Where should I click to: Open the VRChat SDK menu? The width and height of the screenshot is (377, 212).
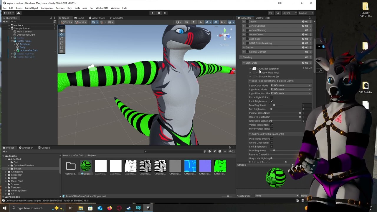coord(102,8)
